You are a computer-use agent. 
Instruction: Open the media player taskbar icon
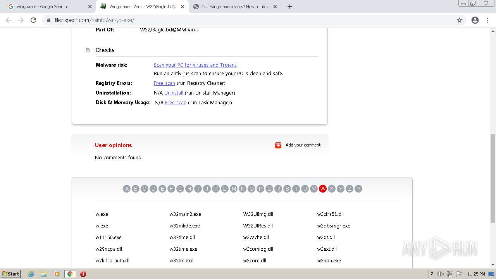tap(57, 274)
